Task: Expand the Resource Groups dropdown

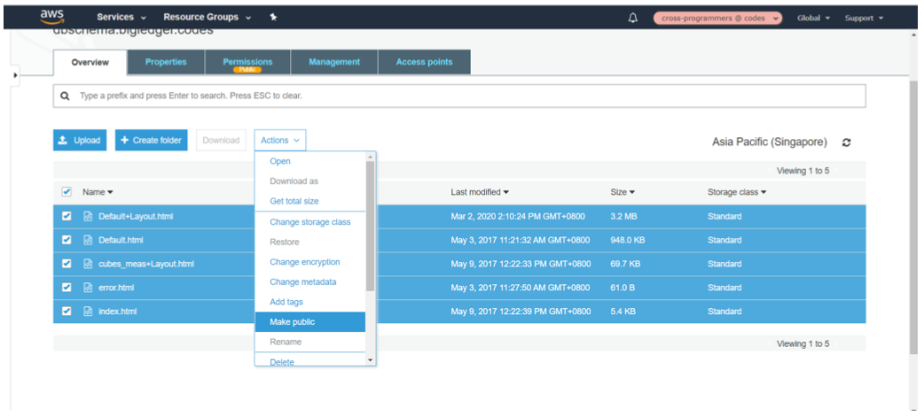Action: [x=207, y=17]
